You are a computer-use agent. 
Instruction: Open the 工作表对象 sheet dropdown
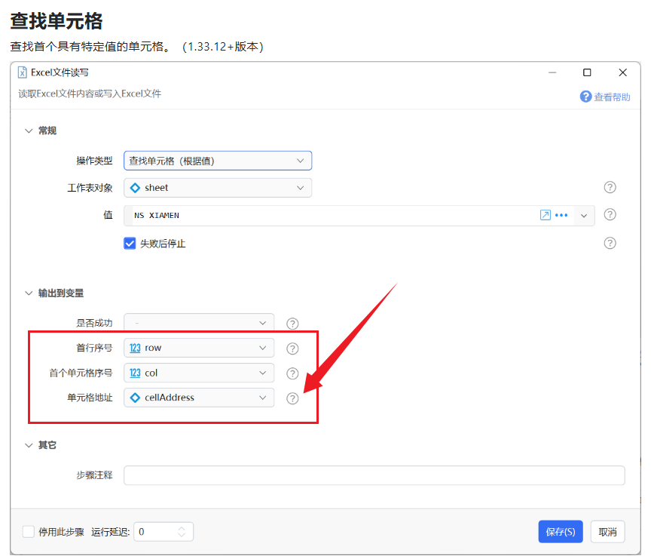[218, 188]
